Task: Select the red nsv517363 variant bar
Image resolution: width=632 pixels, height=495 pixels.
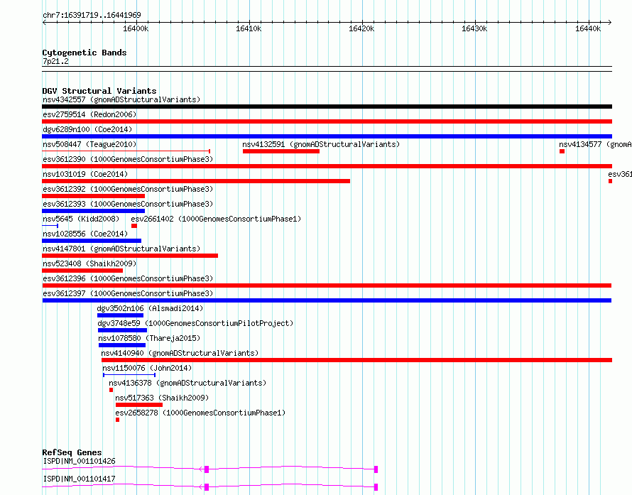Action: pyautogui.click(x=139, y=405)
